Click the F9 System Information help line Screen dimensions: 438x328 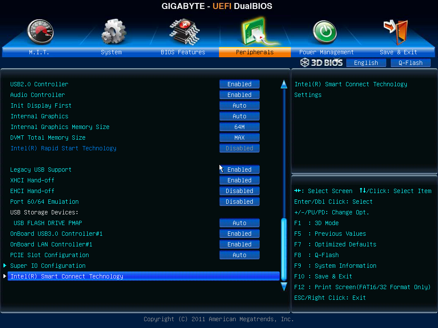tap(335, 266)
